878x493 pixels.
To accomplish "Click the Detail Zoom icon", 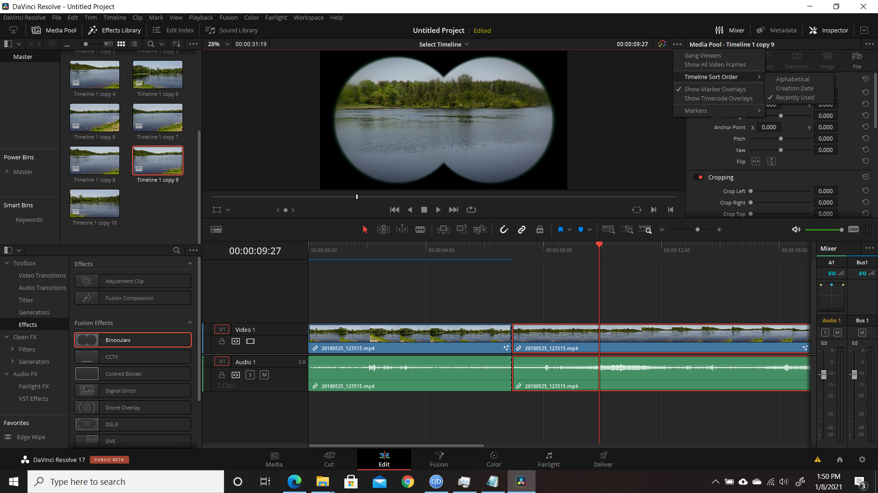I will [x=627, y=230].
